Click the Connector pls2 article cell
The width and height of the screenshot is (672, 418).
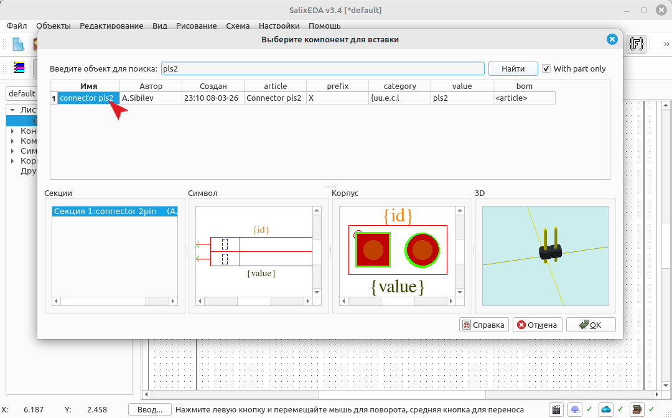coord(275,98)
